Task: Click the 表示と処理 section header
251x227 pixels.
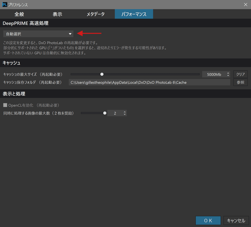Action: [x=14, y=94]
